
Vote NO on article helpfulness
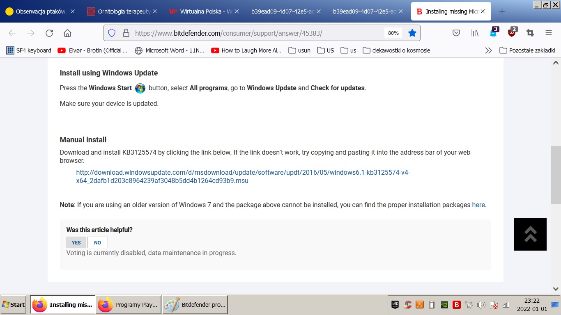(98, 242)
